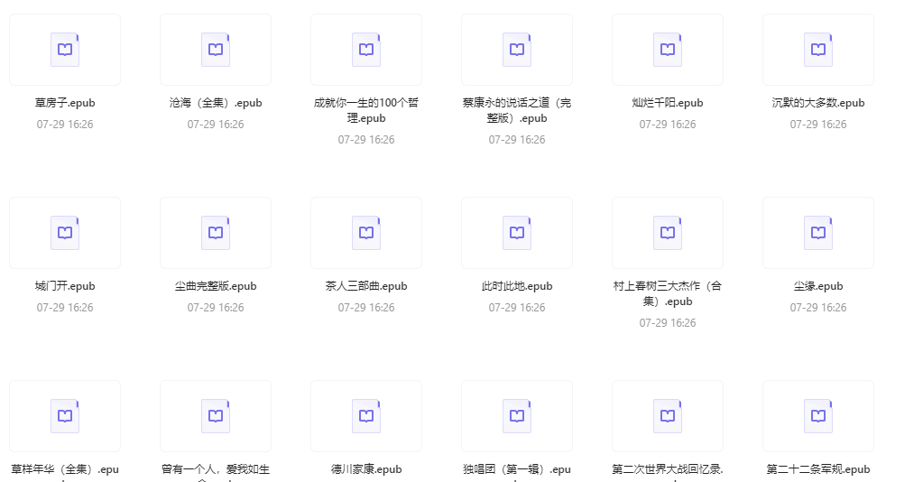Click the book icon for 蔡康永的说话之道

pos(517,50)
